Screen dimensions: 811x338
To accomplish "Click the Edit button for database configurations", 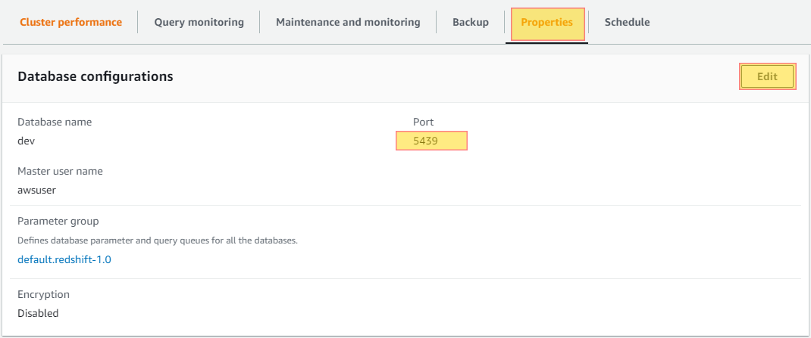I will 768,77.
